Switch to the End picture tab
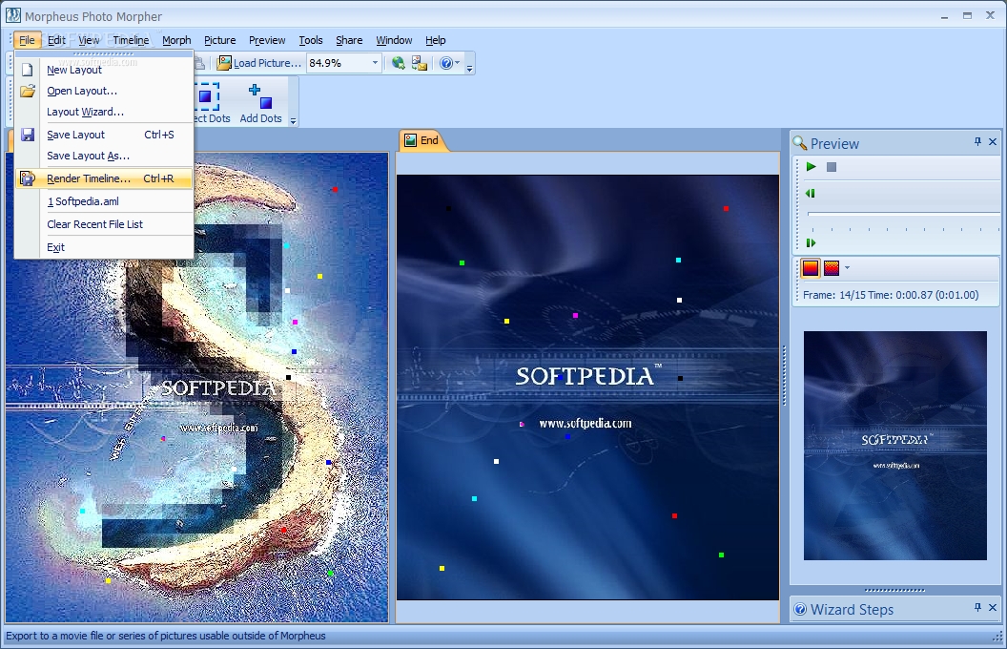Viewport: 1007px width, 649px height. tap(421, 140)
